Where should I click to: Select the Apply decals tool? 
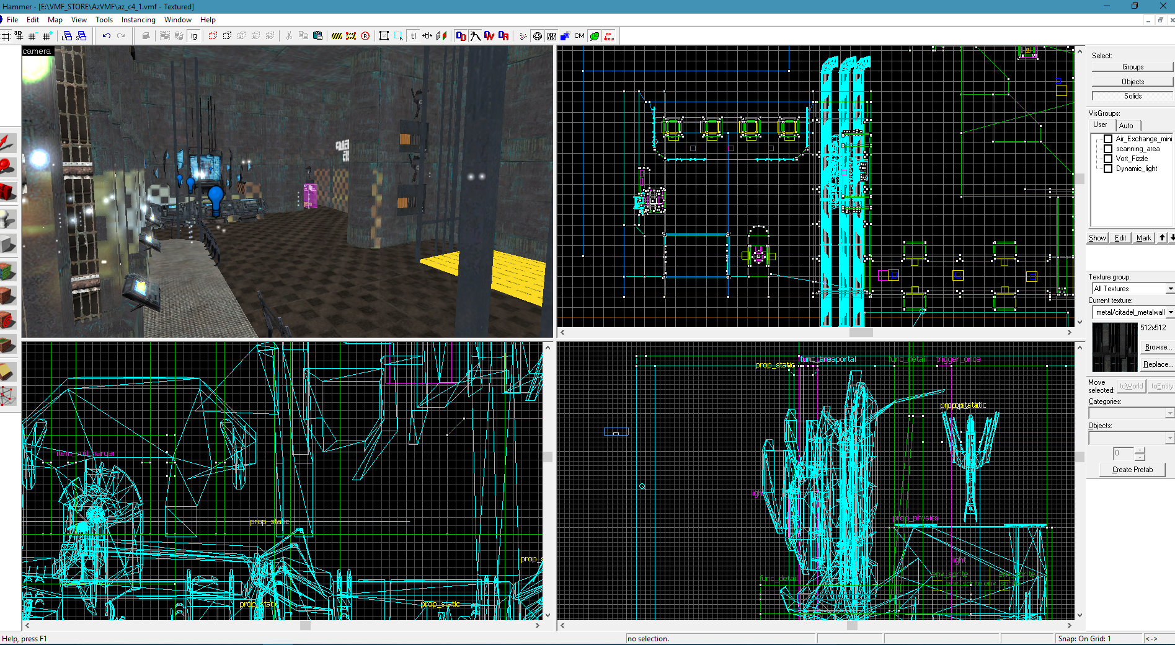(x=8, y=321)
